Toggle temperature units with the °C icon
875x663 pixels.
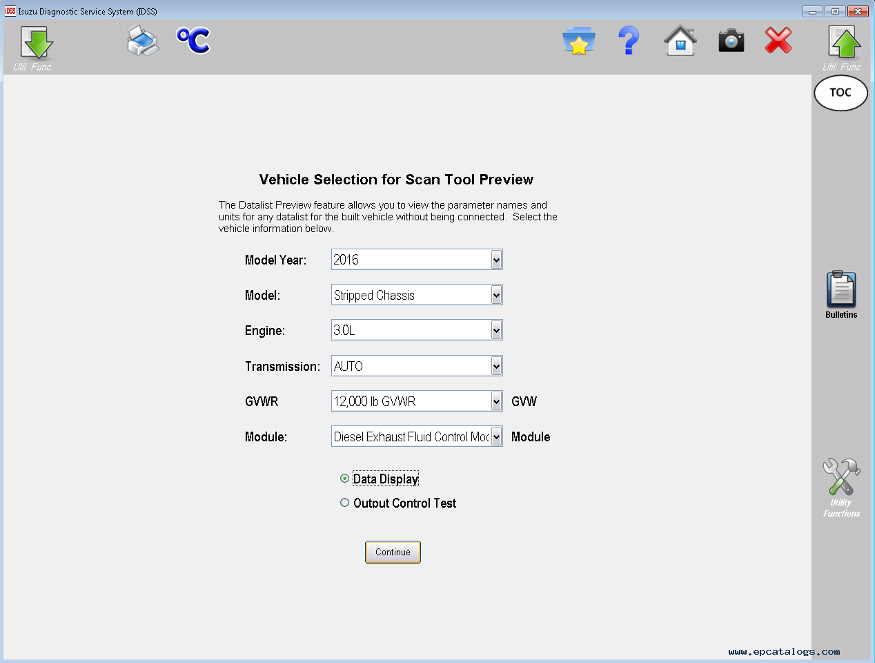point(193,41)
